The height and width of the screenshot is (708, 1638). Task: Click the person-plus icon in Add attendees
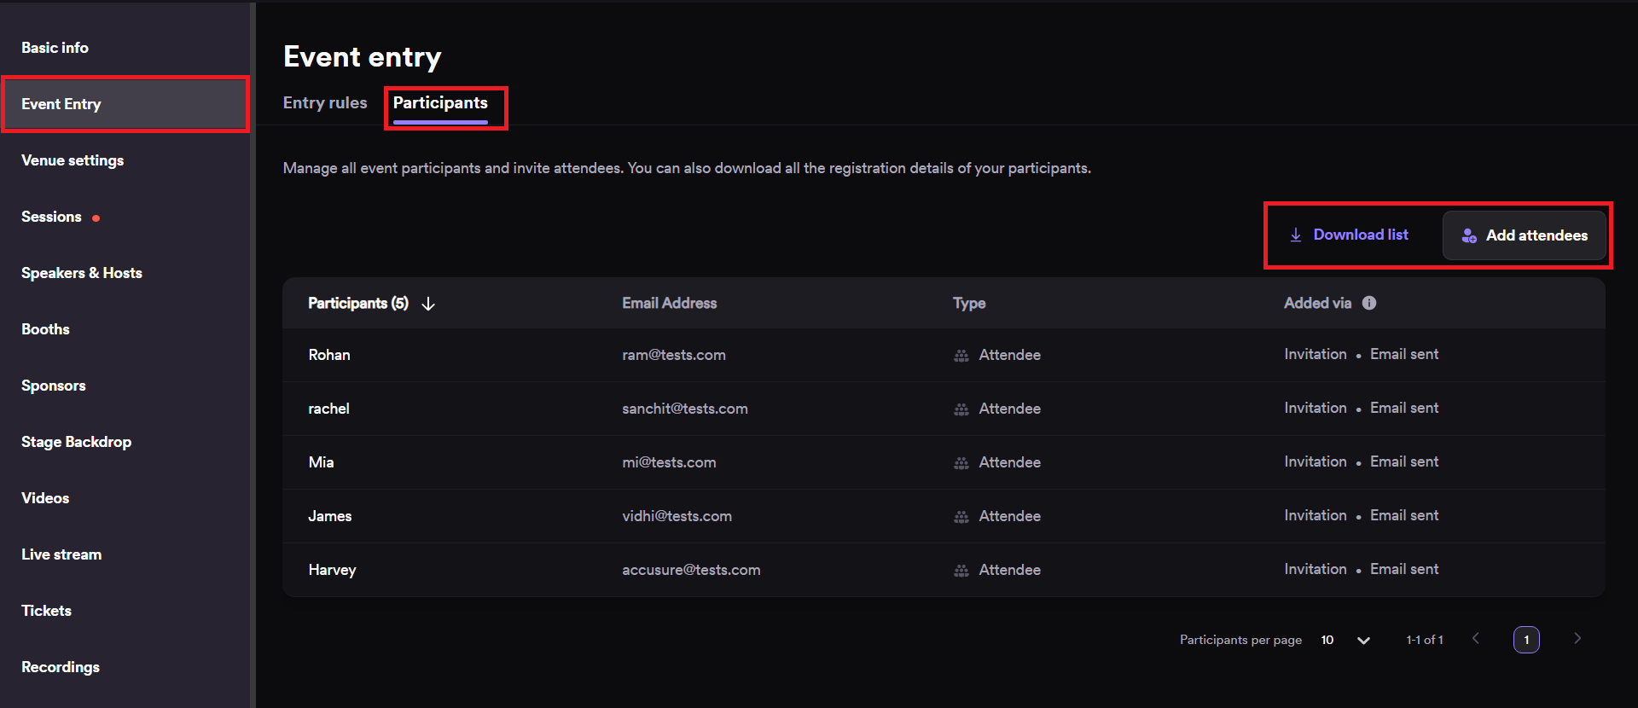point(1469,235)
